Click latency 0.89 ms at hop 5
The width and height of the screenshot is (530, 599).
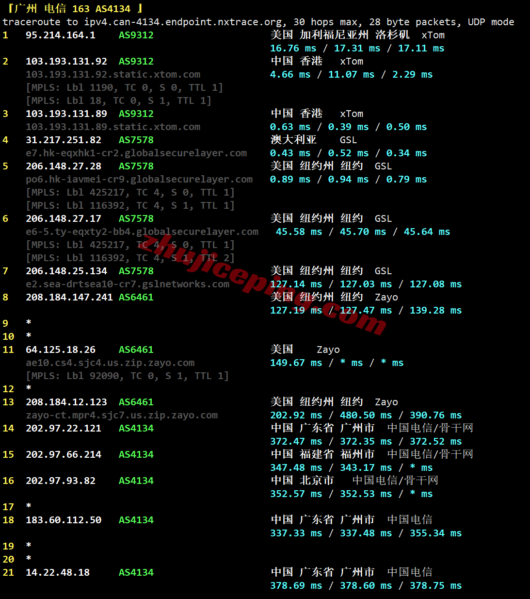click(x=290, y=179)
